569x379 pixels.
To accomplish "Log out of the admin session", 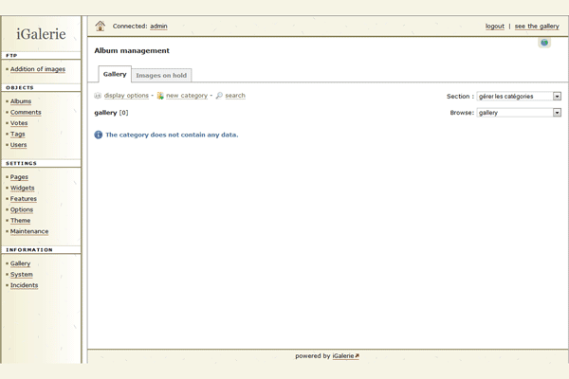I will point(494,27).
